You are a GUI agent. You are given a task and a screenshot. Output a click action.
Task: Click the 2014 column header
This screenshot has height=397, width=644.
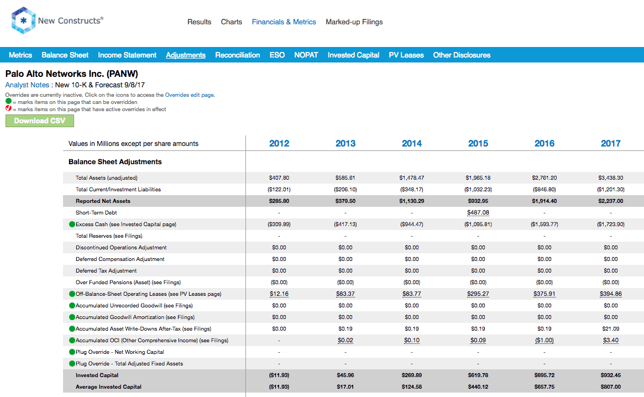coord(411,143)
